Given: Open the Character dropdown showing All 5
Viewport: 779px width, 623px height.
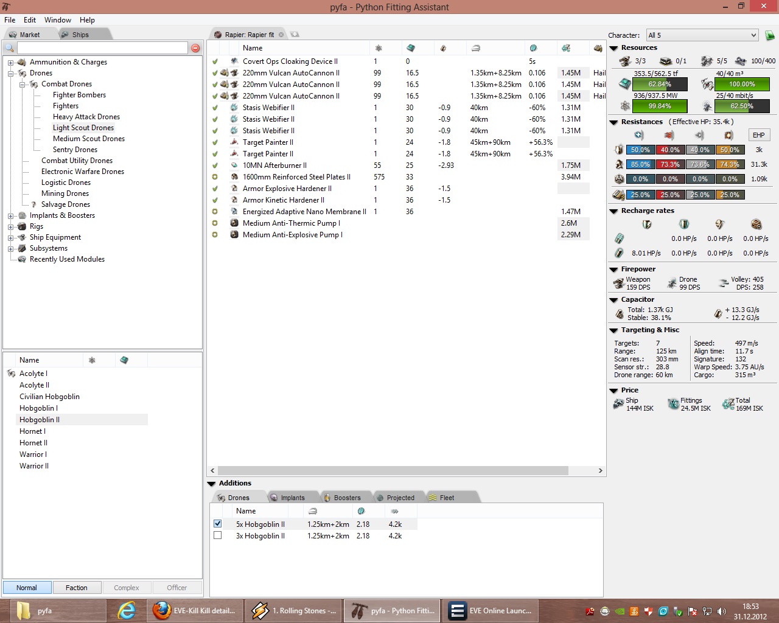Looking at the screenshot, I should (x=702, y=35).
